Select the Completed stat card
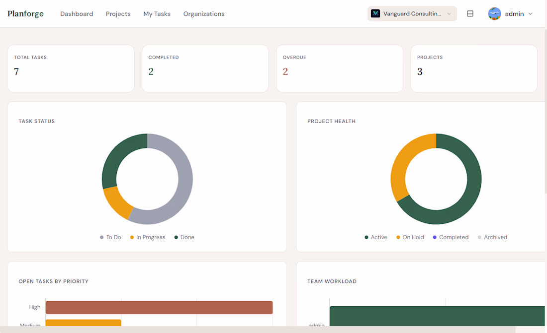547x333 pixels. (x=205, y=68)
